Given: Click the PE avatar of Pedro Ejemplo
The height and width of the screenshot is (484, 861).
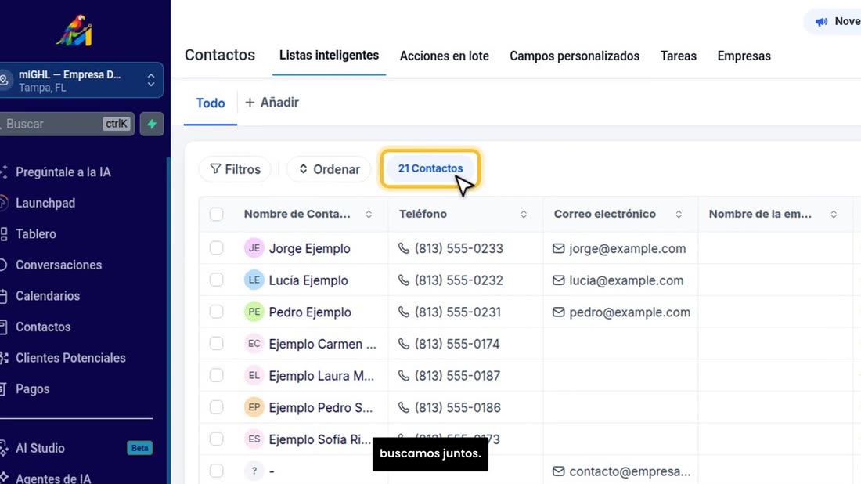Looking at the screenshot, I should click(x=254, y=312).
